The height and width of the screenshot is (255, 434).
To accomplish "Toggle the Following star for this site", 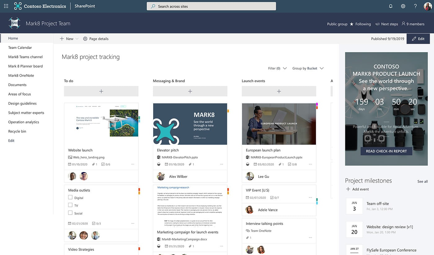I will click(352, 24).
